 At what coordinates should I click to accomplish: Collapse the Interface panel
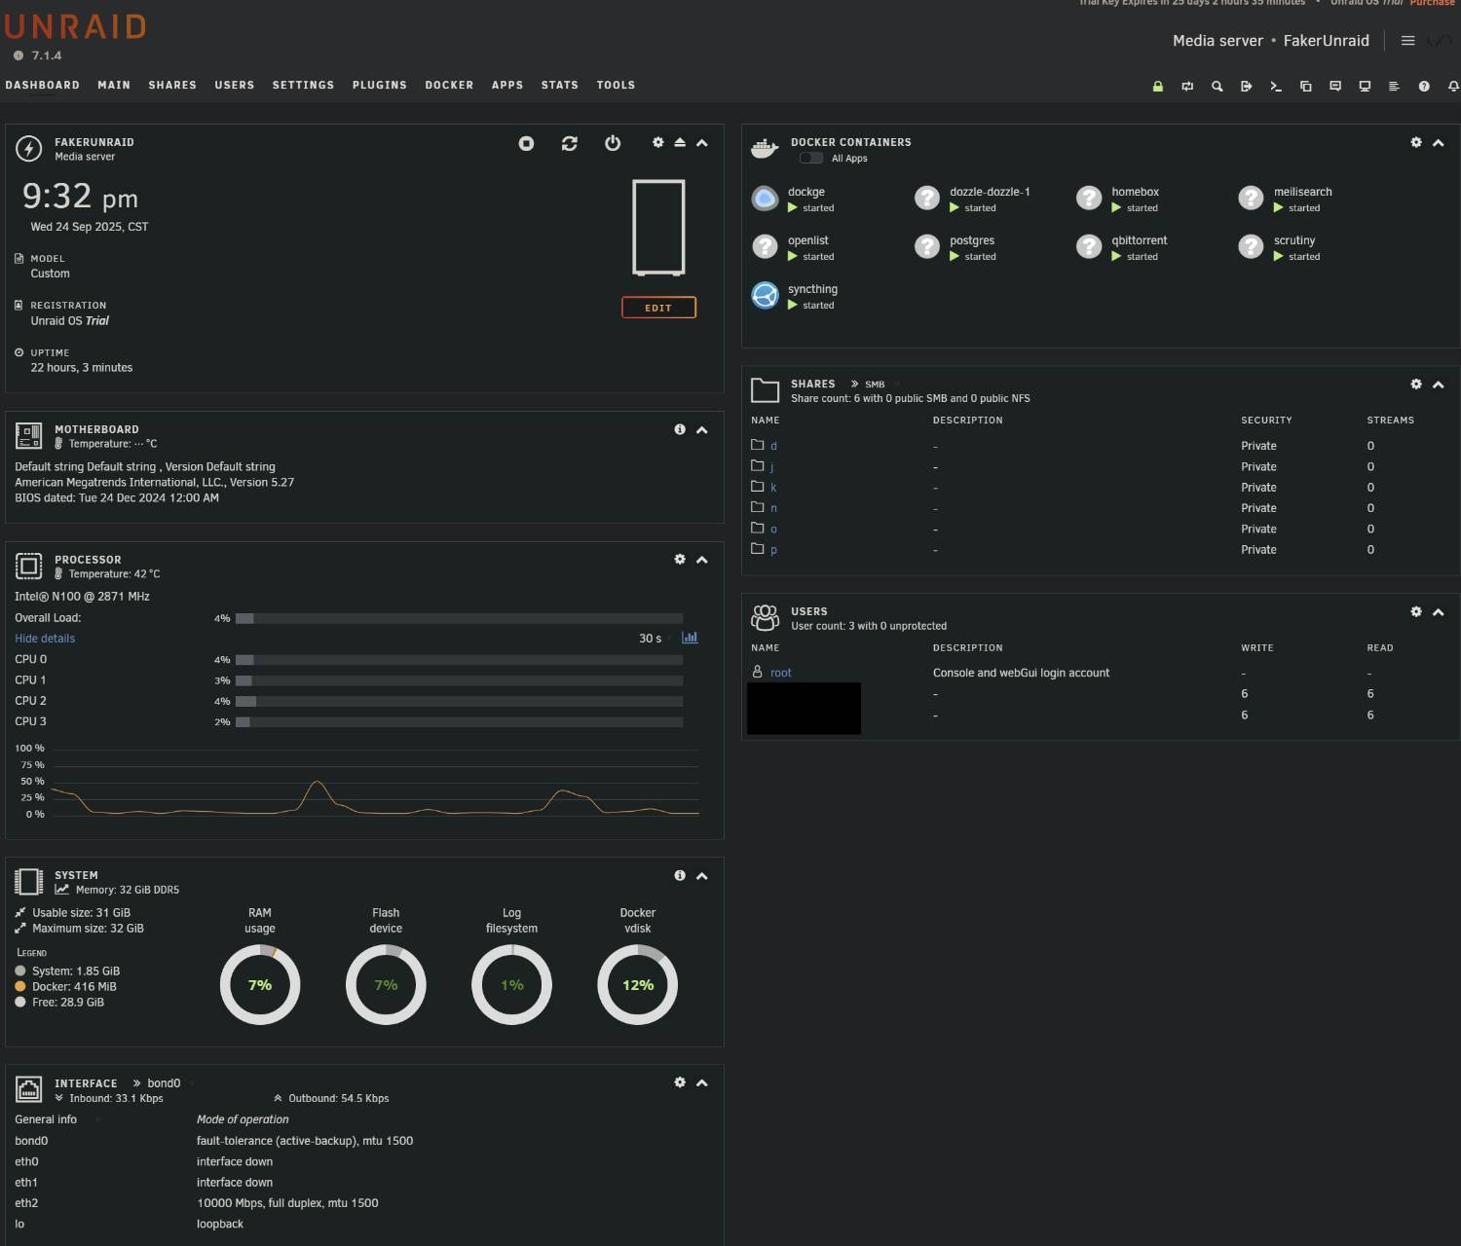pos(701,1083)
